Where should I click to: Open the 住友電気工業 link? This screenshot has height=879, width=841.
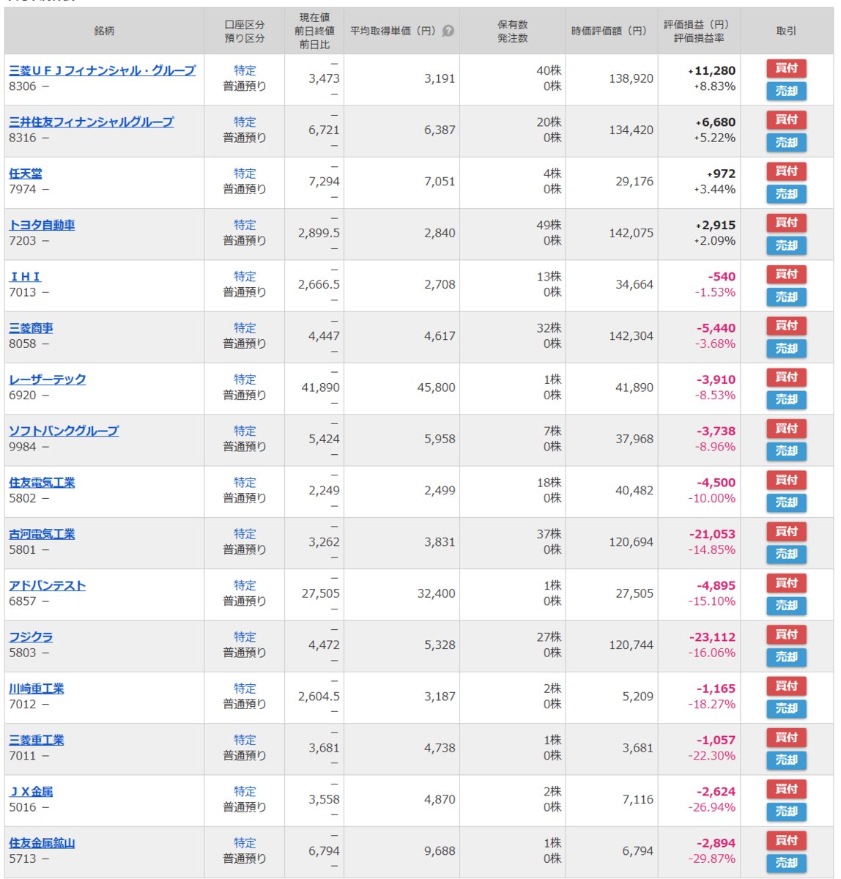[42, 482]
